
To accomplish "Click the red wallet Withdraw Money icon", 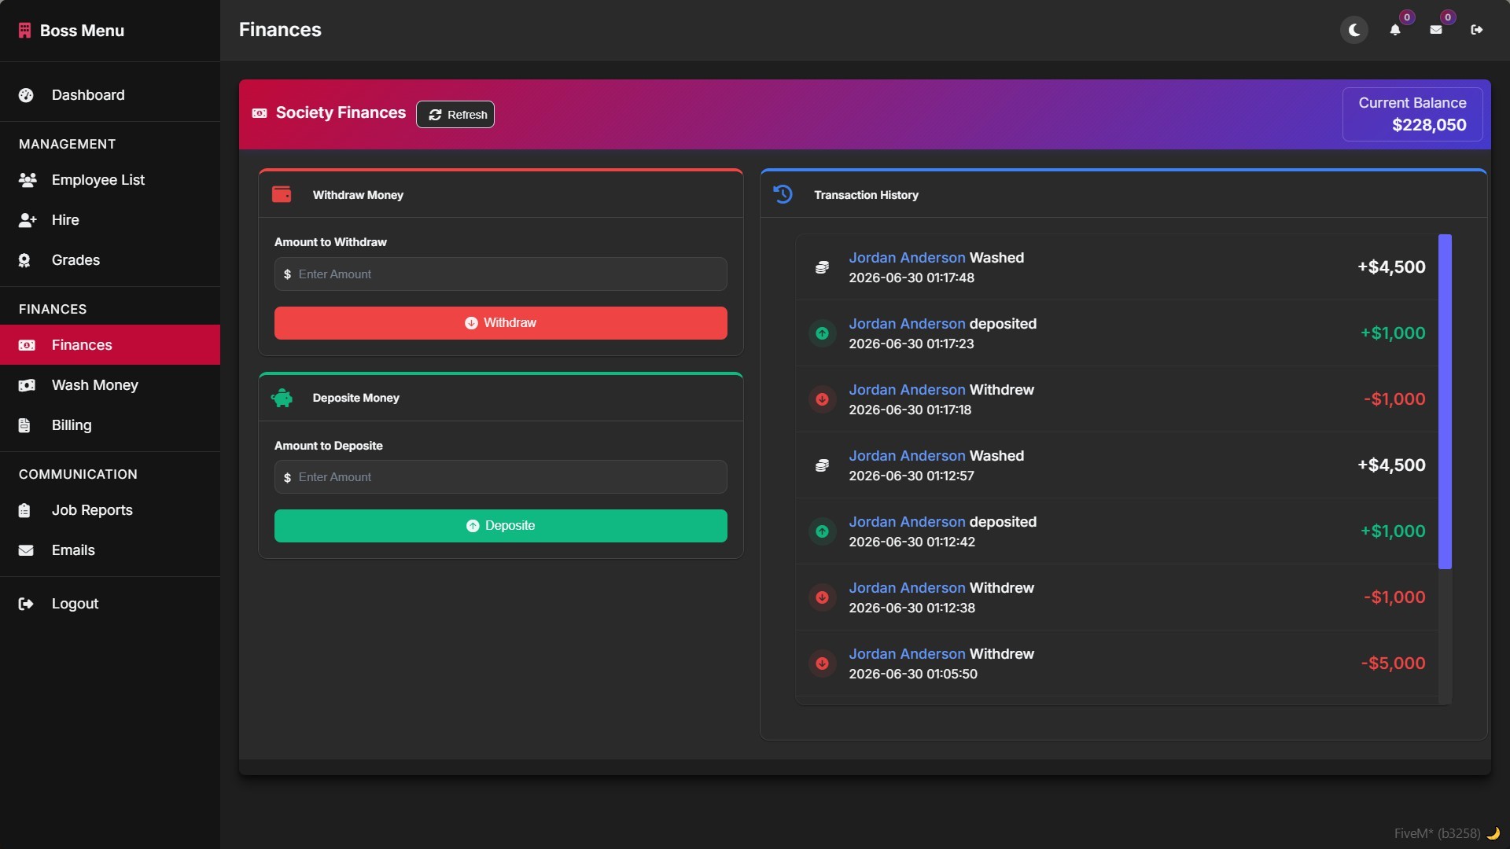I will (282, 194).
